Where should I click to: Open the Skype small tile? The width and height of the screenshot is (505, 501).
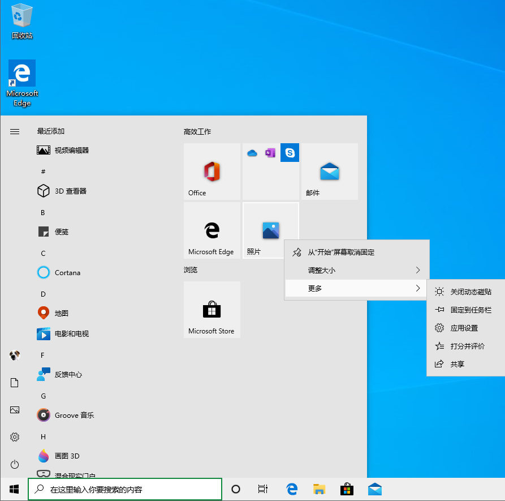[290, 153]
